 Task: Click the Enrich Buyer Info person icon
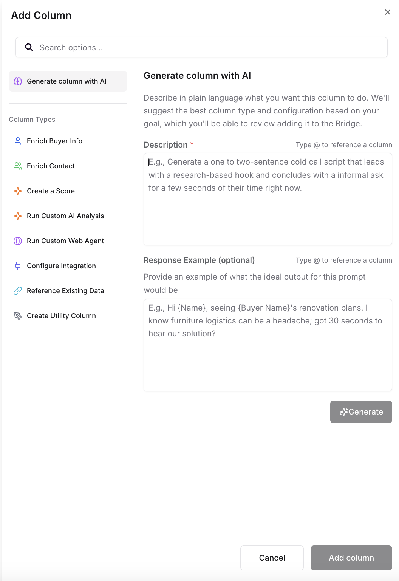pyautogui.click(x=17, y=141)
